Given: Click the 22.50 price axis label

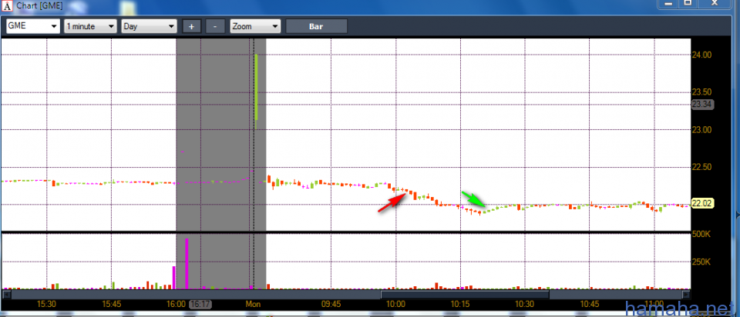Looking at the screenshot, I should click(x=701, y=167).
